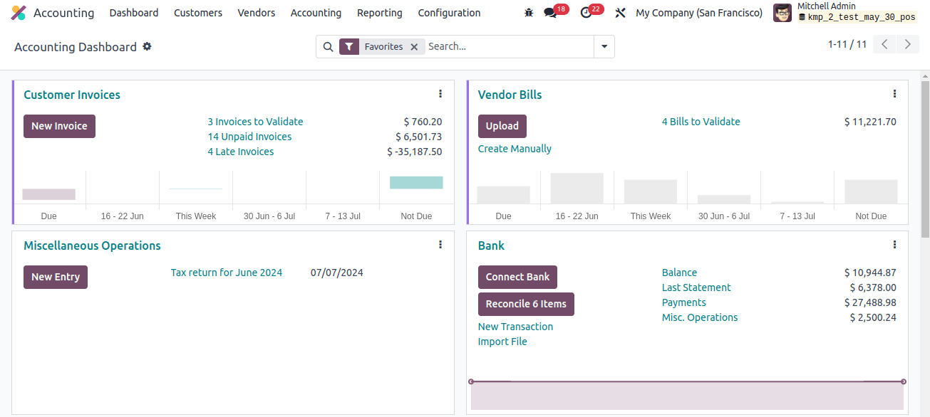This screenshot has width=930, height=417.
Task: Click Mitchell Admin user avatar
Action: (782, 13)
